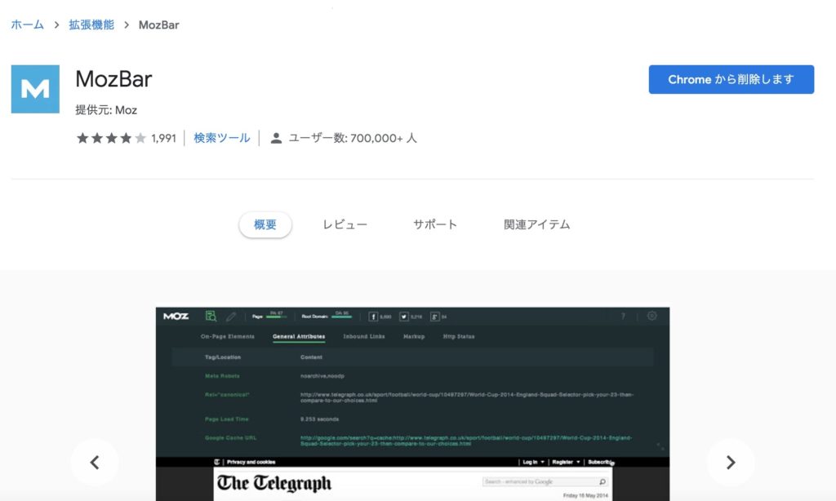Screen dimensions: 836x501
Task: Open the MozBar settings gear icon
Action: click(651, 316)
